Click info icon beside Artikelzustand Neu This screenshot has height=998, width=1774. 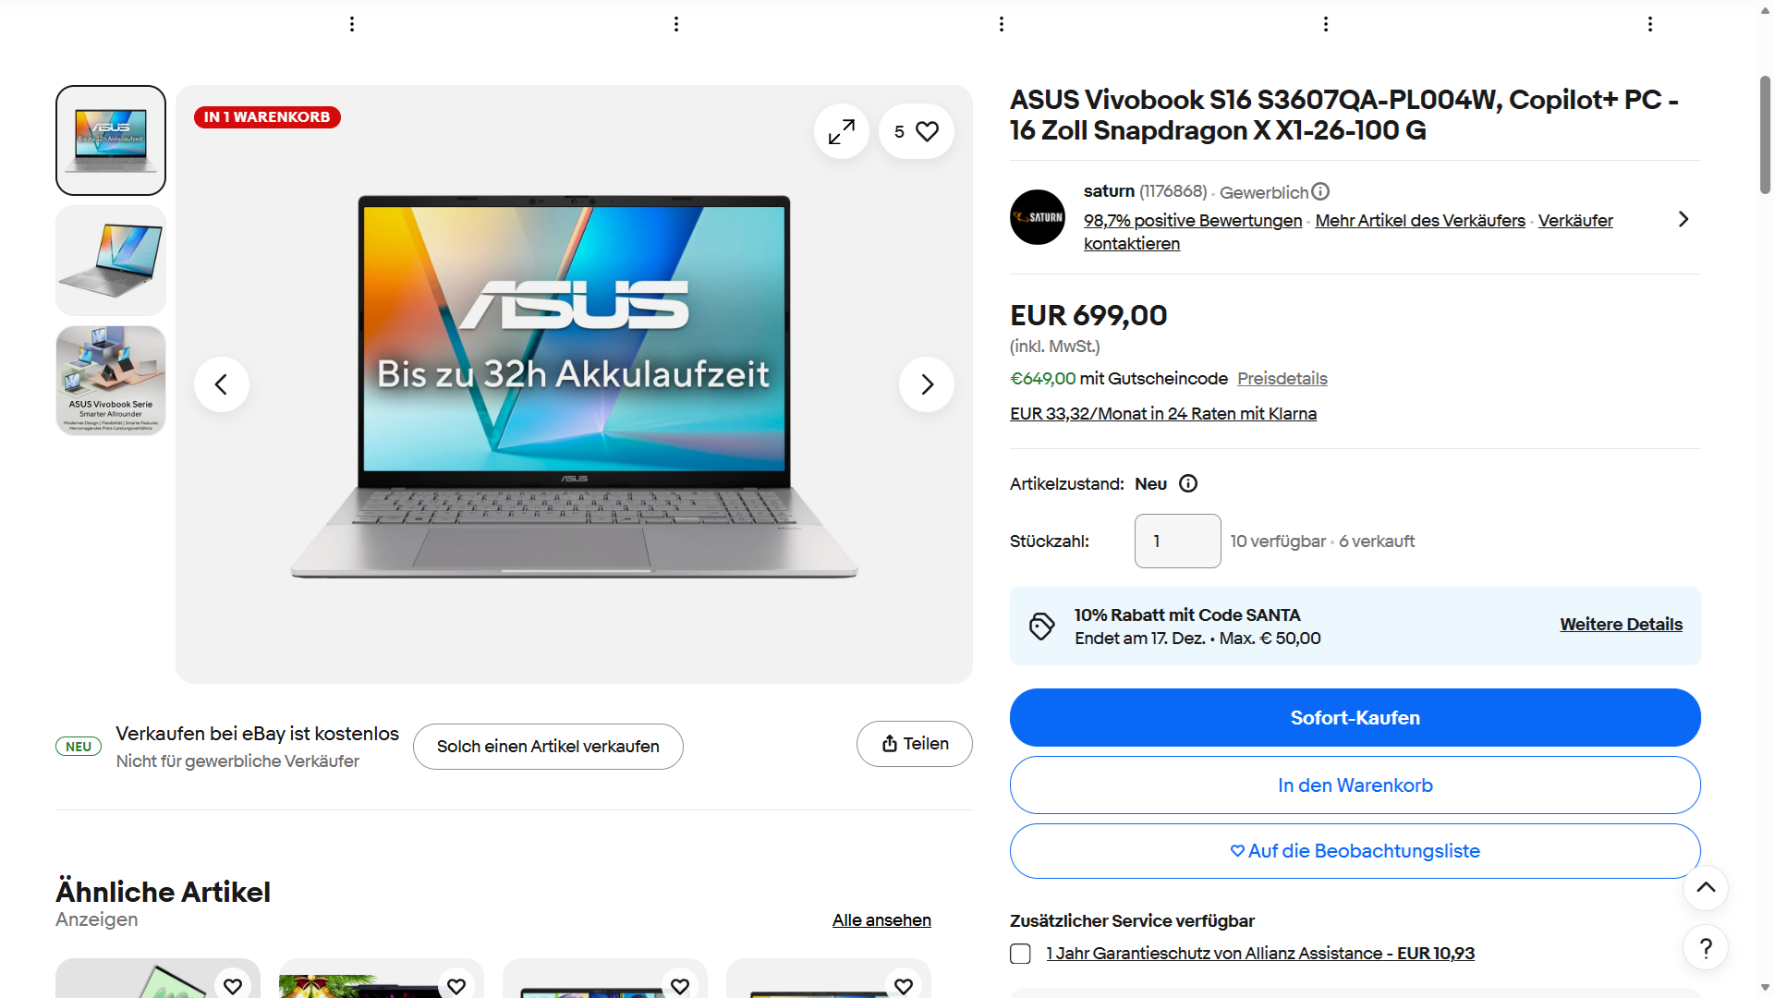[1188, 483]
